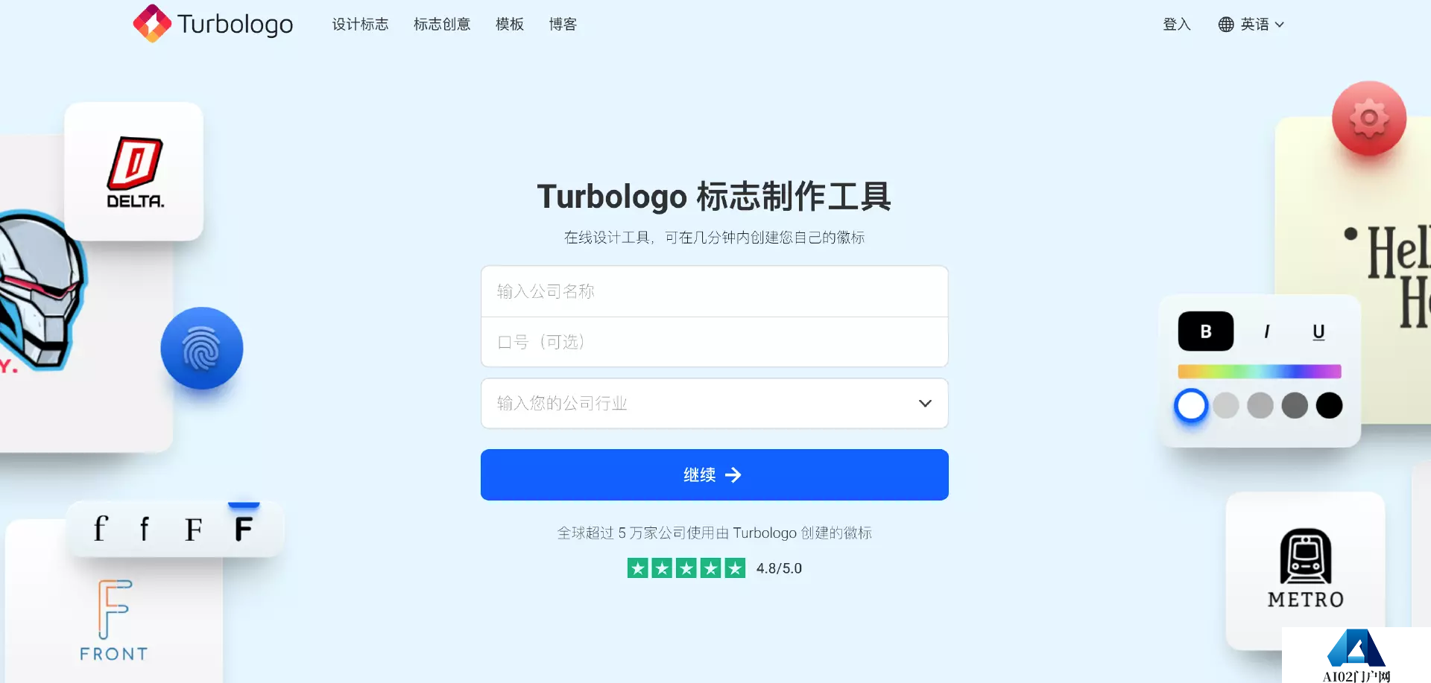Click the Turbologo logo icon
Viewport: 1431px width, 683px height.
pos(152,24)
